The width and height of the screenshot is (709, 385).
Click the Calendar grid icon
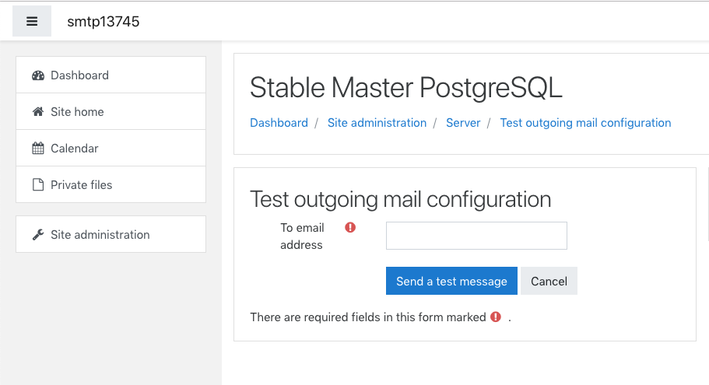(x=38, y=149)
